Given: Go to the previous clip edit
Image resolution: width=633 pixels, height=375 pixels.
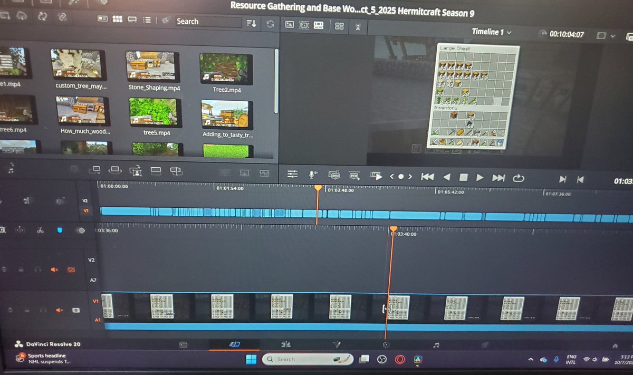Looking at the screenshot, I should tap(580, 180).
